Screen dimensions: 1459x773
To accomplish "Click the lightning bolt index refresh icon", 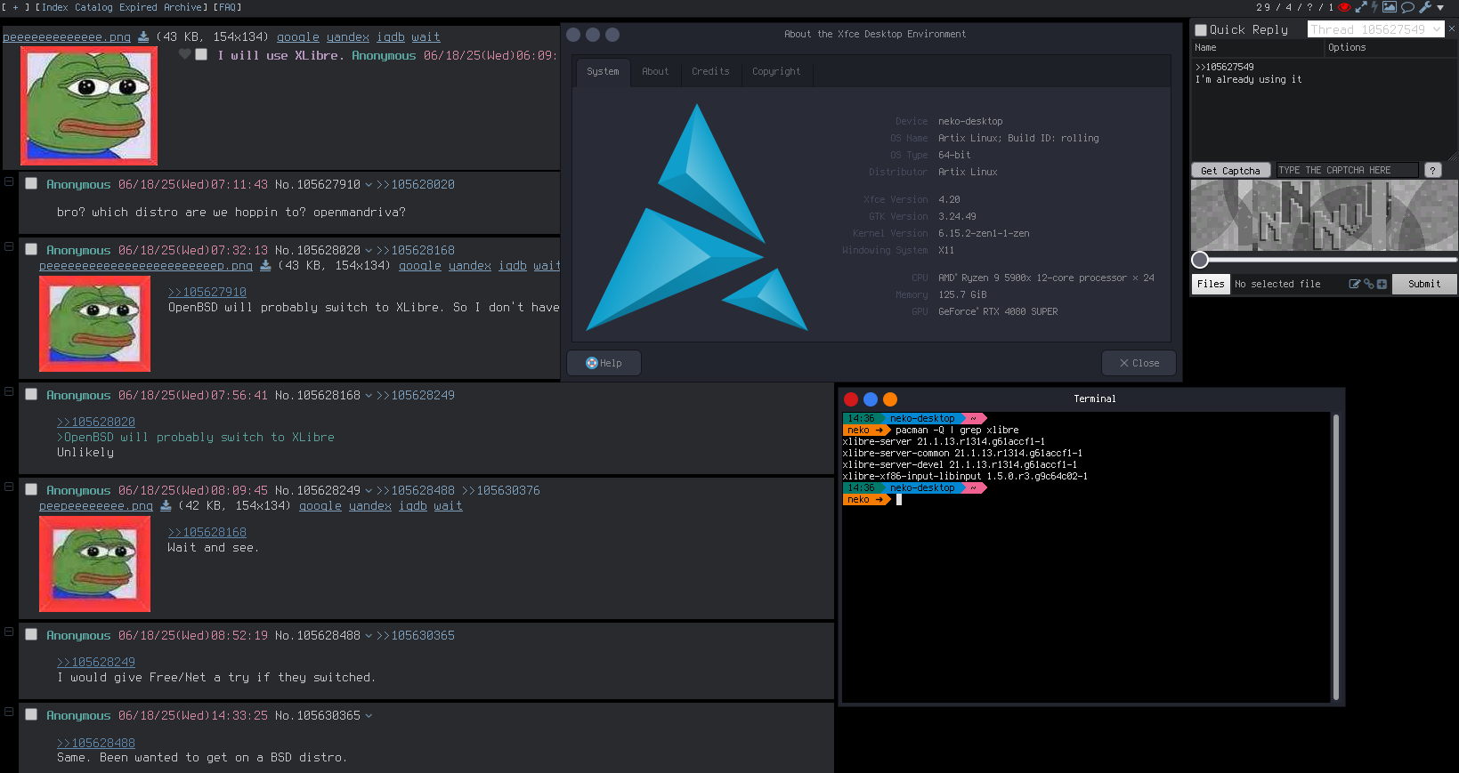I will click(1374, 7).
